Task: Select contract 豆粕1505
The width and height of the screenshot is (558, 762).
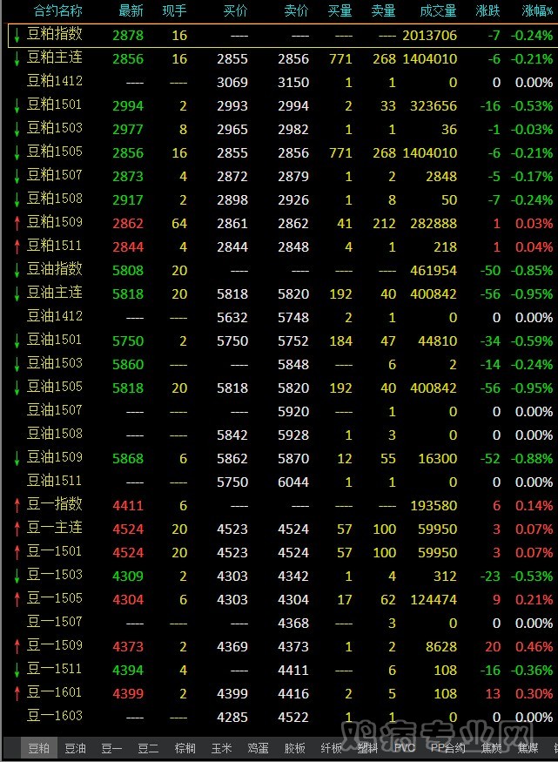Action: pyautogui.click(x=283, y=152)
